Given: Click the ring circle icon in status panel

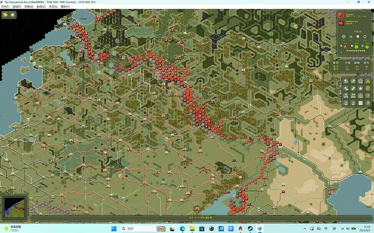Looking at the screenshot, I should [365, 36].
